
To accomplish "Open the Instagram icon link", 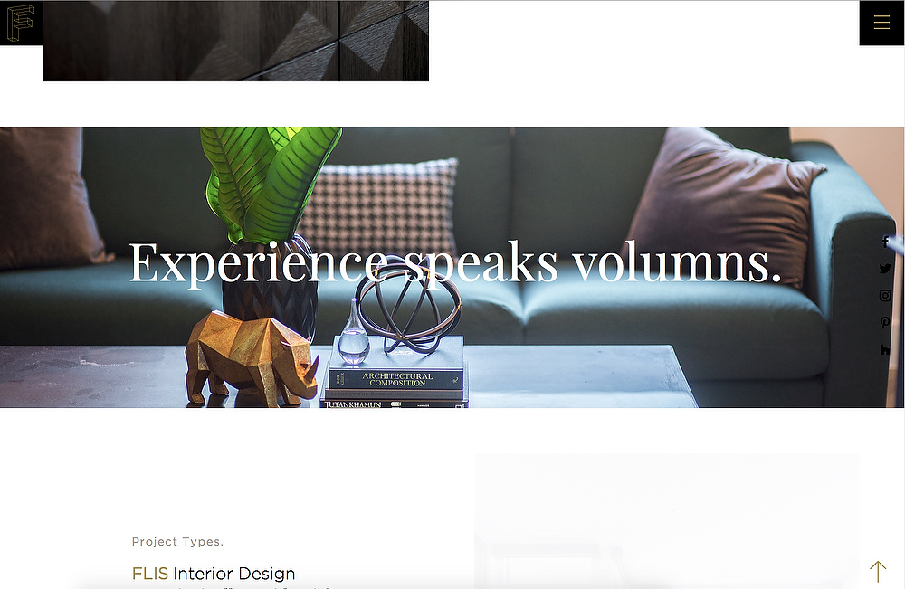I will point(885,295).
